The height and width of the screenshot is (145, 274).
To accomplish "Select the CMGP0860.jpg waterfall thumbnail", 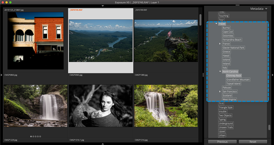I will [36, 106].
